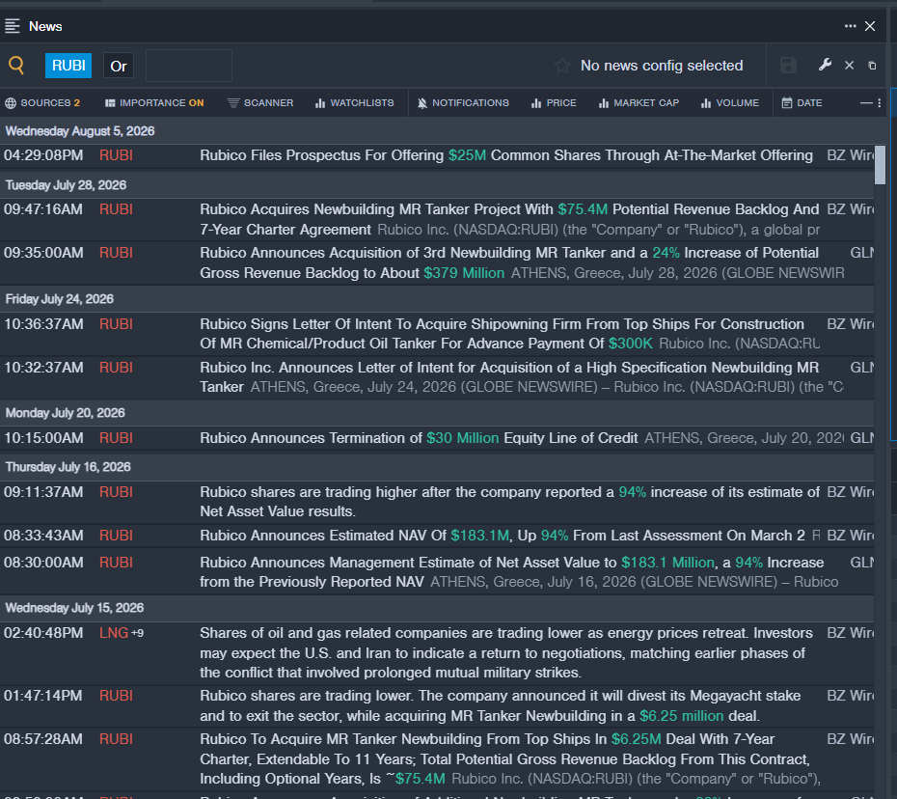Open the Notifications filter

pos(463,103)
